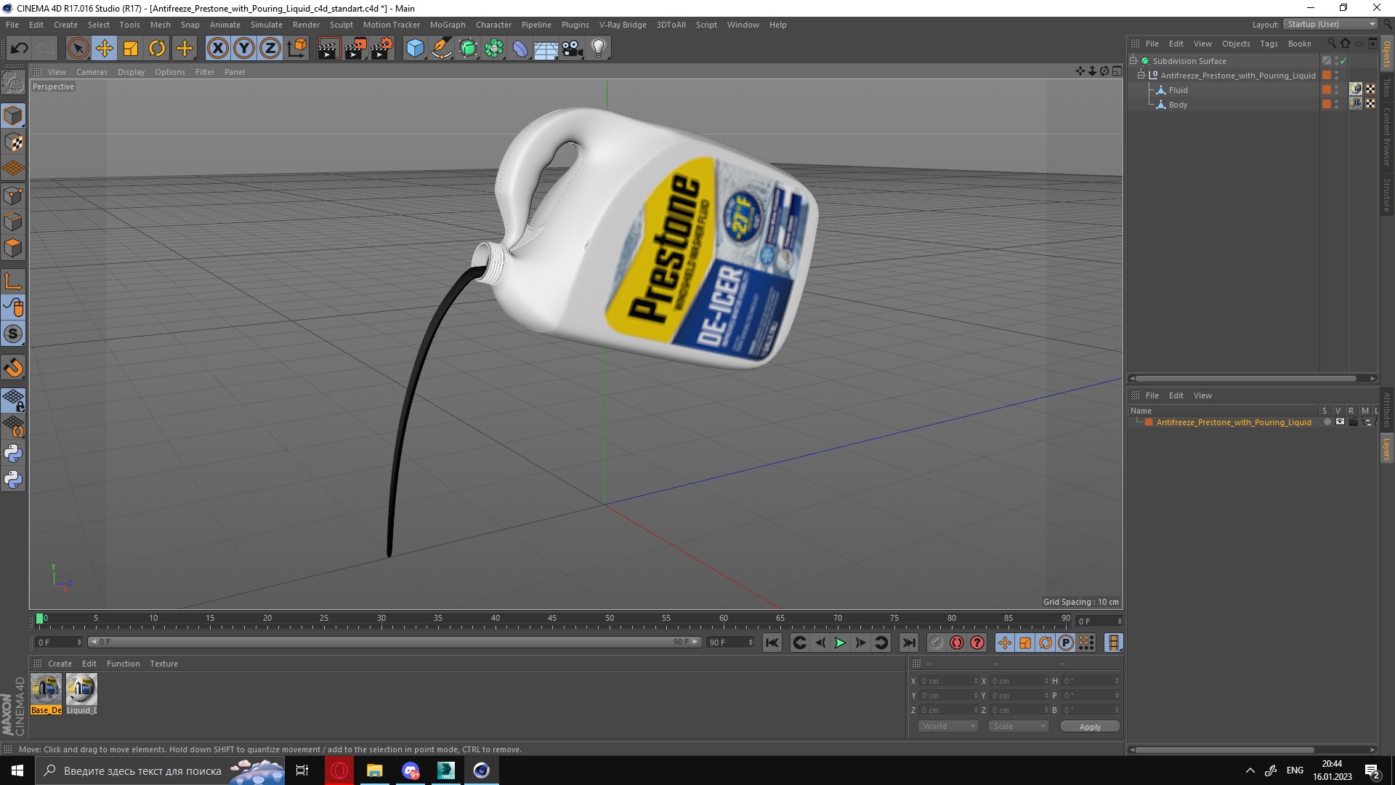Open the World coordinate dropdown
Viewport: 1395px width, 785px height.
click(x=948, y=726)
